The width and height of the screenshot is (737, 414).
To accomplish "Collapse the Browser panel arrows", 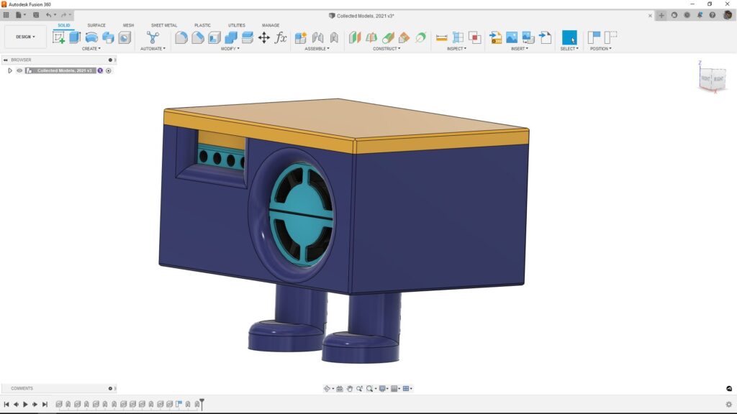I will click(x=6, y=60).
